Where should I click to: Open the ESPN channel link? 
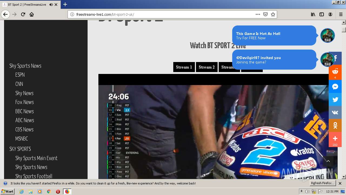20,75
